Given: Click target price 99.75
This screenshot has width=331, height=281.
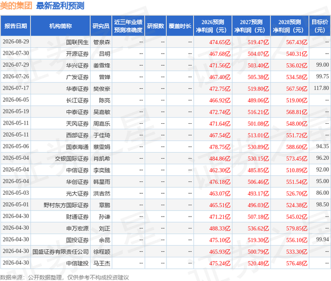Looking at the screenshot, I should pos(322,76).
